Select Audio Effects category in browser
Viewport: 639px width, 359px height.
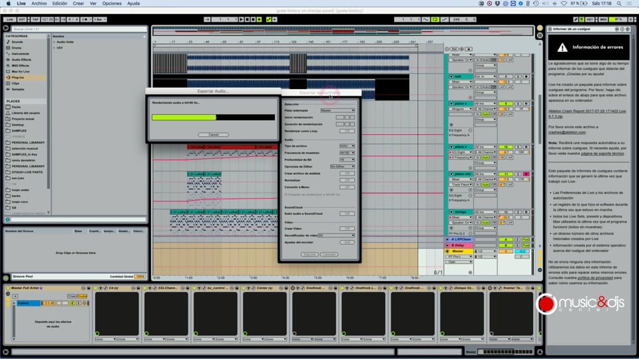(x=21, y=59)
